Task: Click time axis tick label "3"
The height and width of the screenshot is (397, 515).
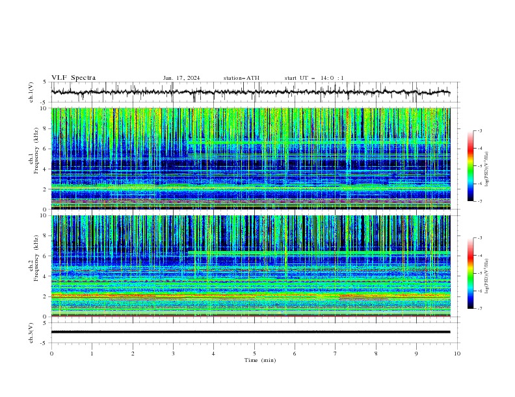Action: tap(173, 354)
